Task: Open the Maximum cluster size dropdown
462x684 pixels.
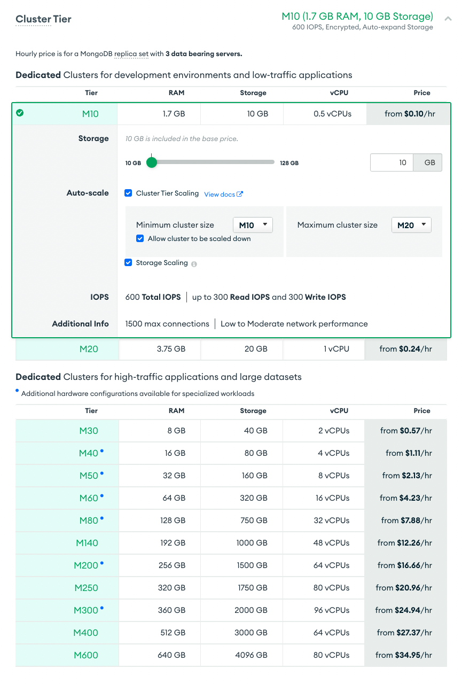Action: [x=411, y=224]
